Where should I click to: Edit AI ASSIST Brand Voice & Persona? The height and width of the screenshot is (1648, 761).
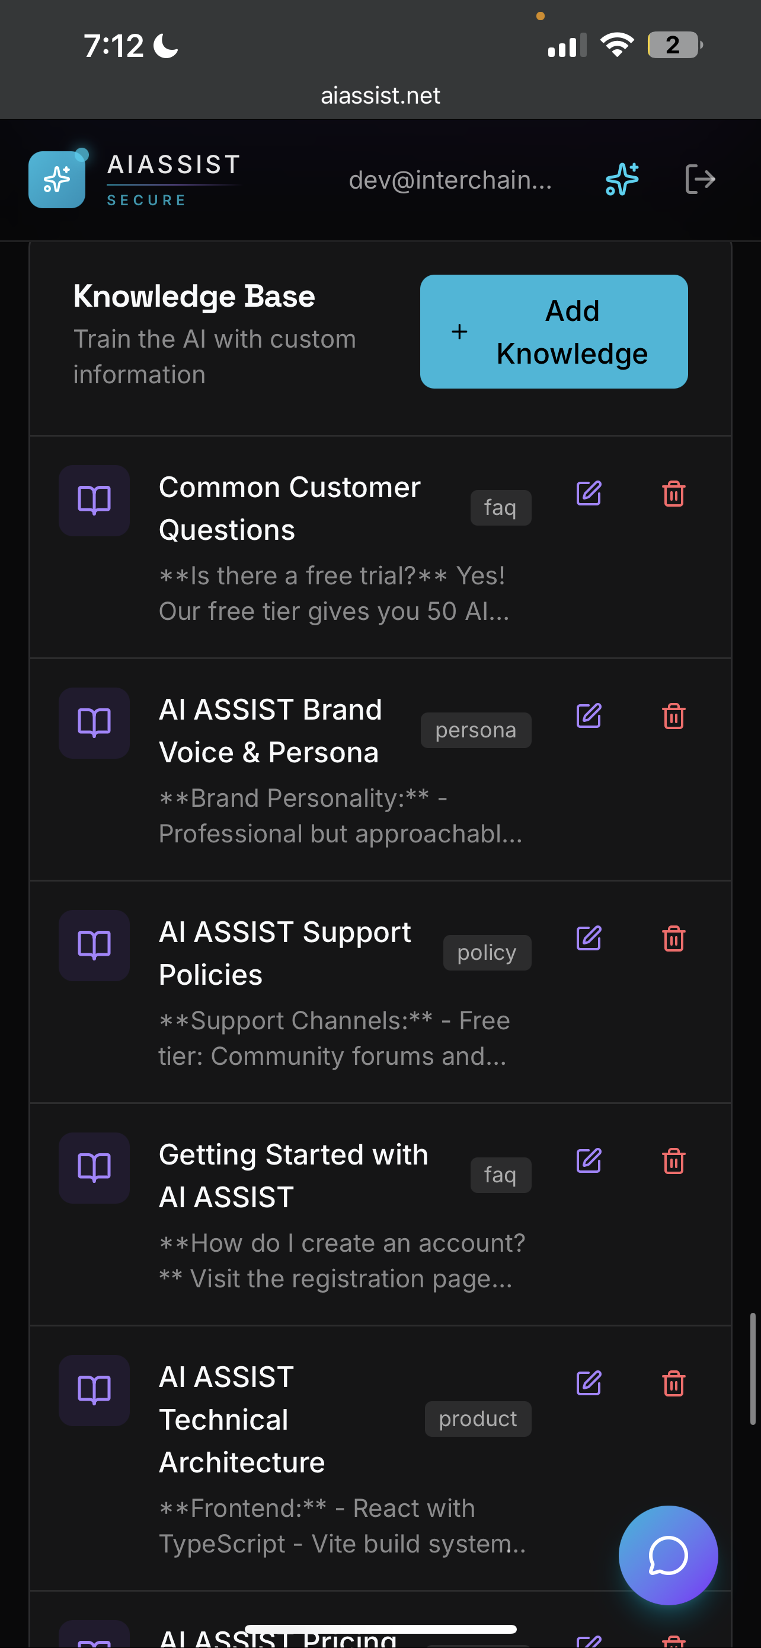[x=589, y=715]
